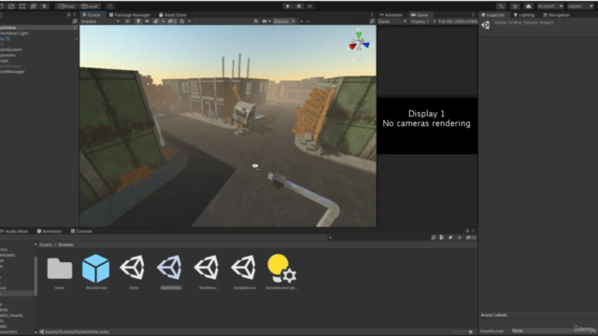Screen dimensions: 598x336
Task: Select the SampleSceneLighting settings asset
Action: pyautogui.click(x=281, y=273)
